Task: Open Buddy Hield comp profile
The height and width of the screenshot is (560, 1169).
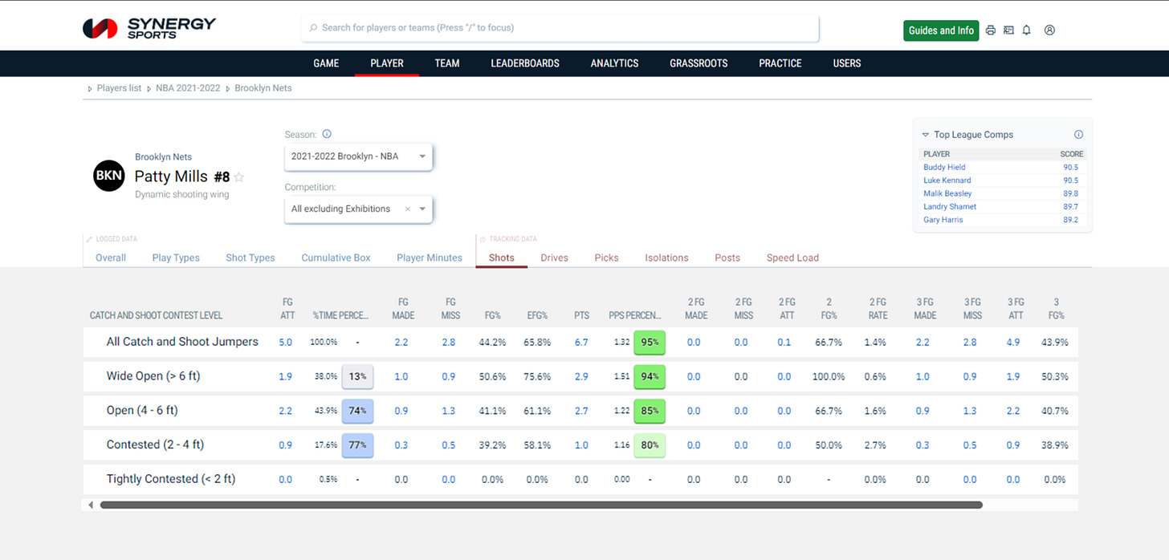Action: pos(944,167)
